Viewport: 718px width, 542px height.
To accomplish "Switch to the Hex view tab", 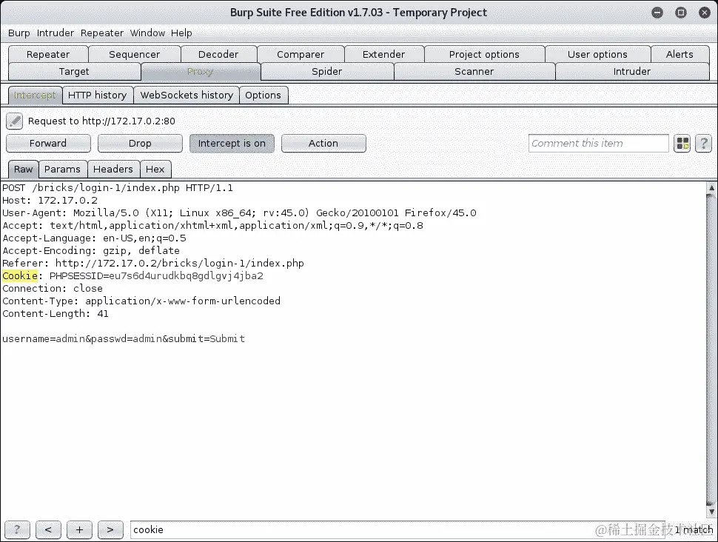I will (155, 170).
